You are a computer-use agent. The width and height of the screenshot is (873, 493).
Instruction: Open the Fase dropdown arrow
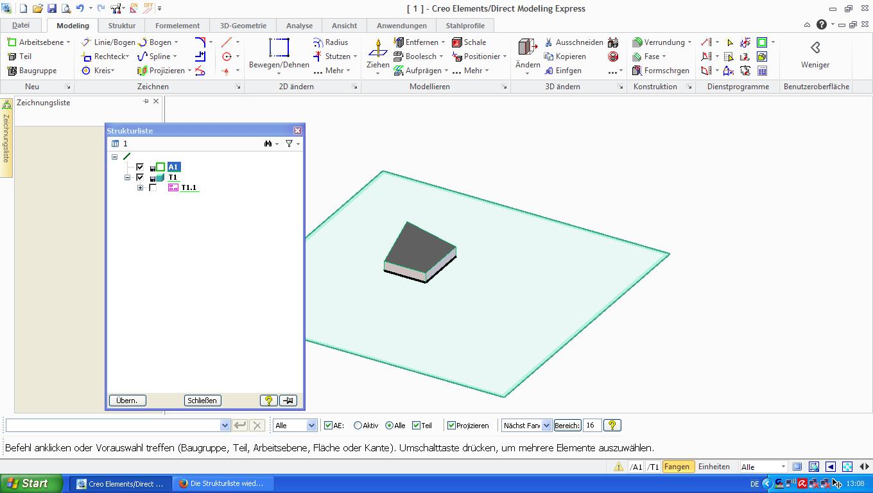pyautogui.click(x=664, y=56)
